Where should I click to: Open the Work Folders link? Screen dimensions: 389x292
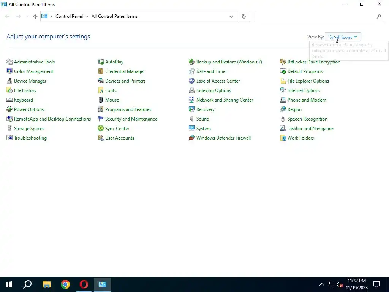300,138
